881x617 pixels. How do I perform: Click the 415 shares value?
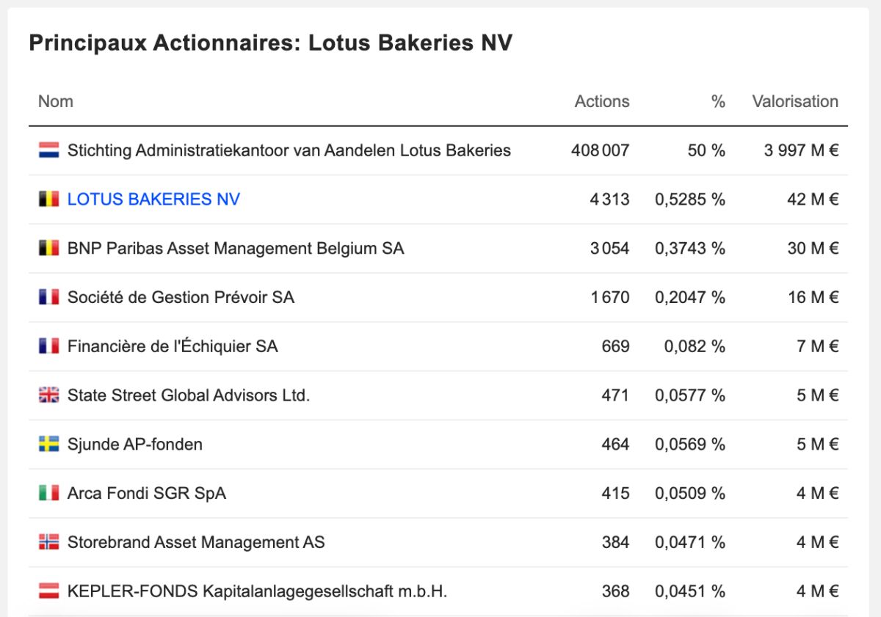(615, 493)
